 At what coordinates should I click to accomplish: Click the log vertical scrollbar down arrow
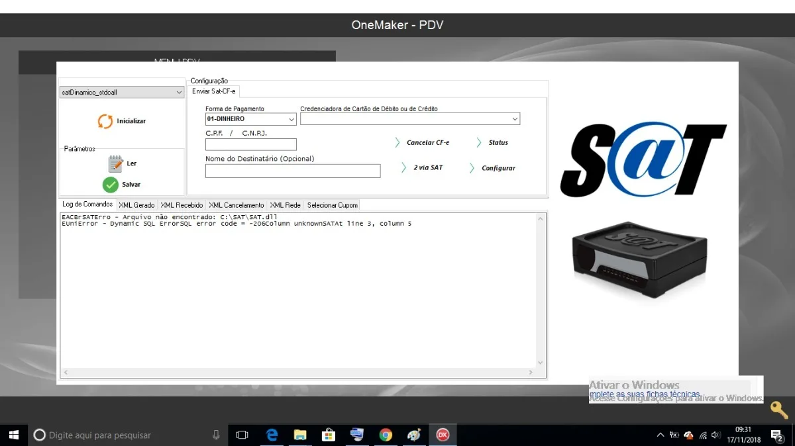541,363
